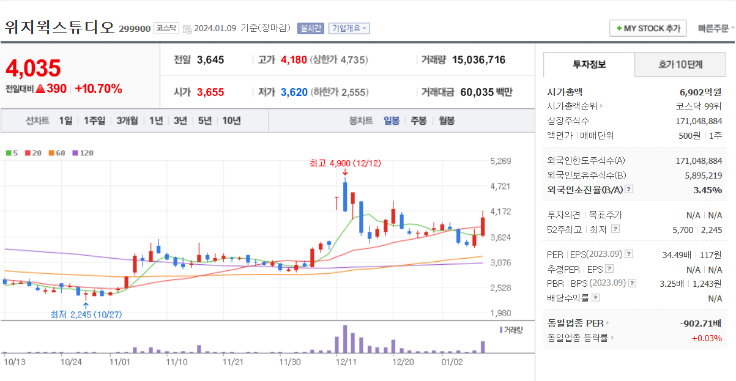This screenshot has width=736, height=381.
Task: Expand the 빠른주문 dropdown
Action: [716, 28]
